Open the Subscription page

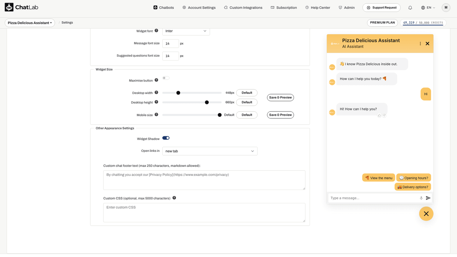click(284, 8)
